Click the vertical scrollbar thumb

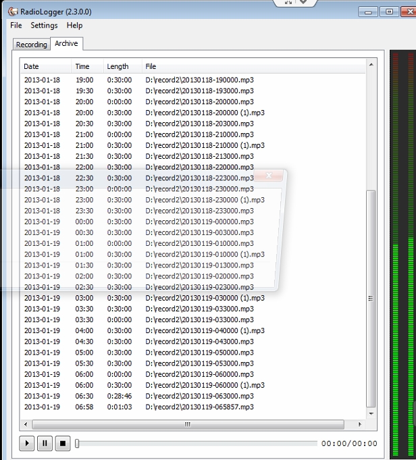coord(371,299)
